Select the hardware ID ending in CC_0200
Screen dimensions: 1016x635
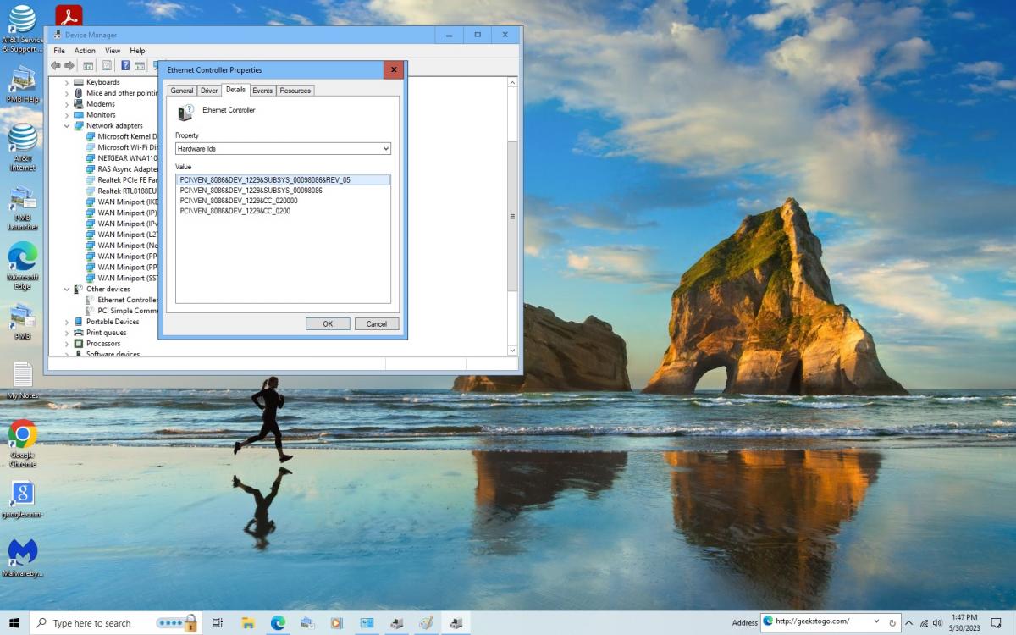235,211
